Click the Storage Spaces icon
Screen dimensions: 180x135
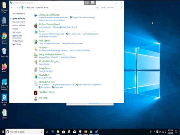(36, 69)
